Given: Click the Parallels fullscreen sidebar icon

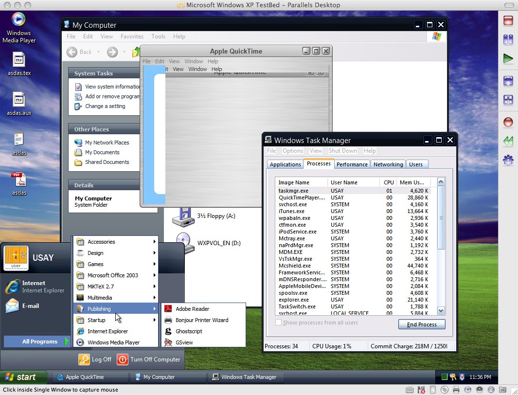Looking at the screenshot, I should 508,81.
